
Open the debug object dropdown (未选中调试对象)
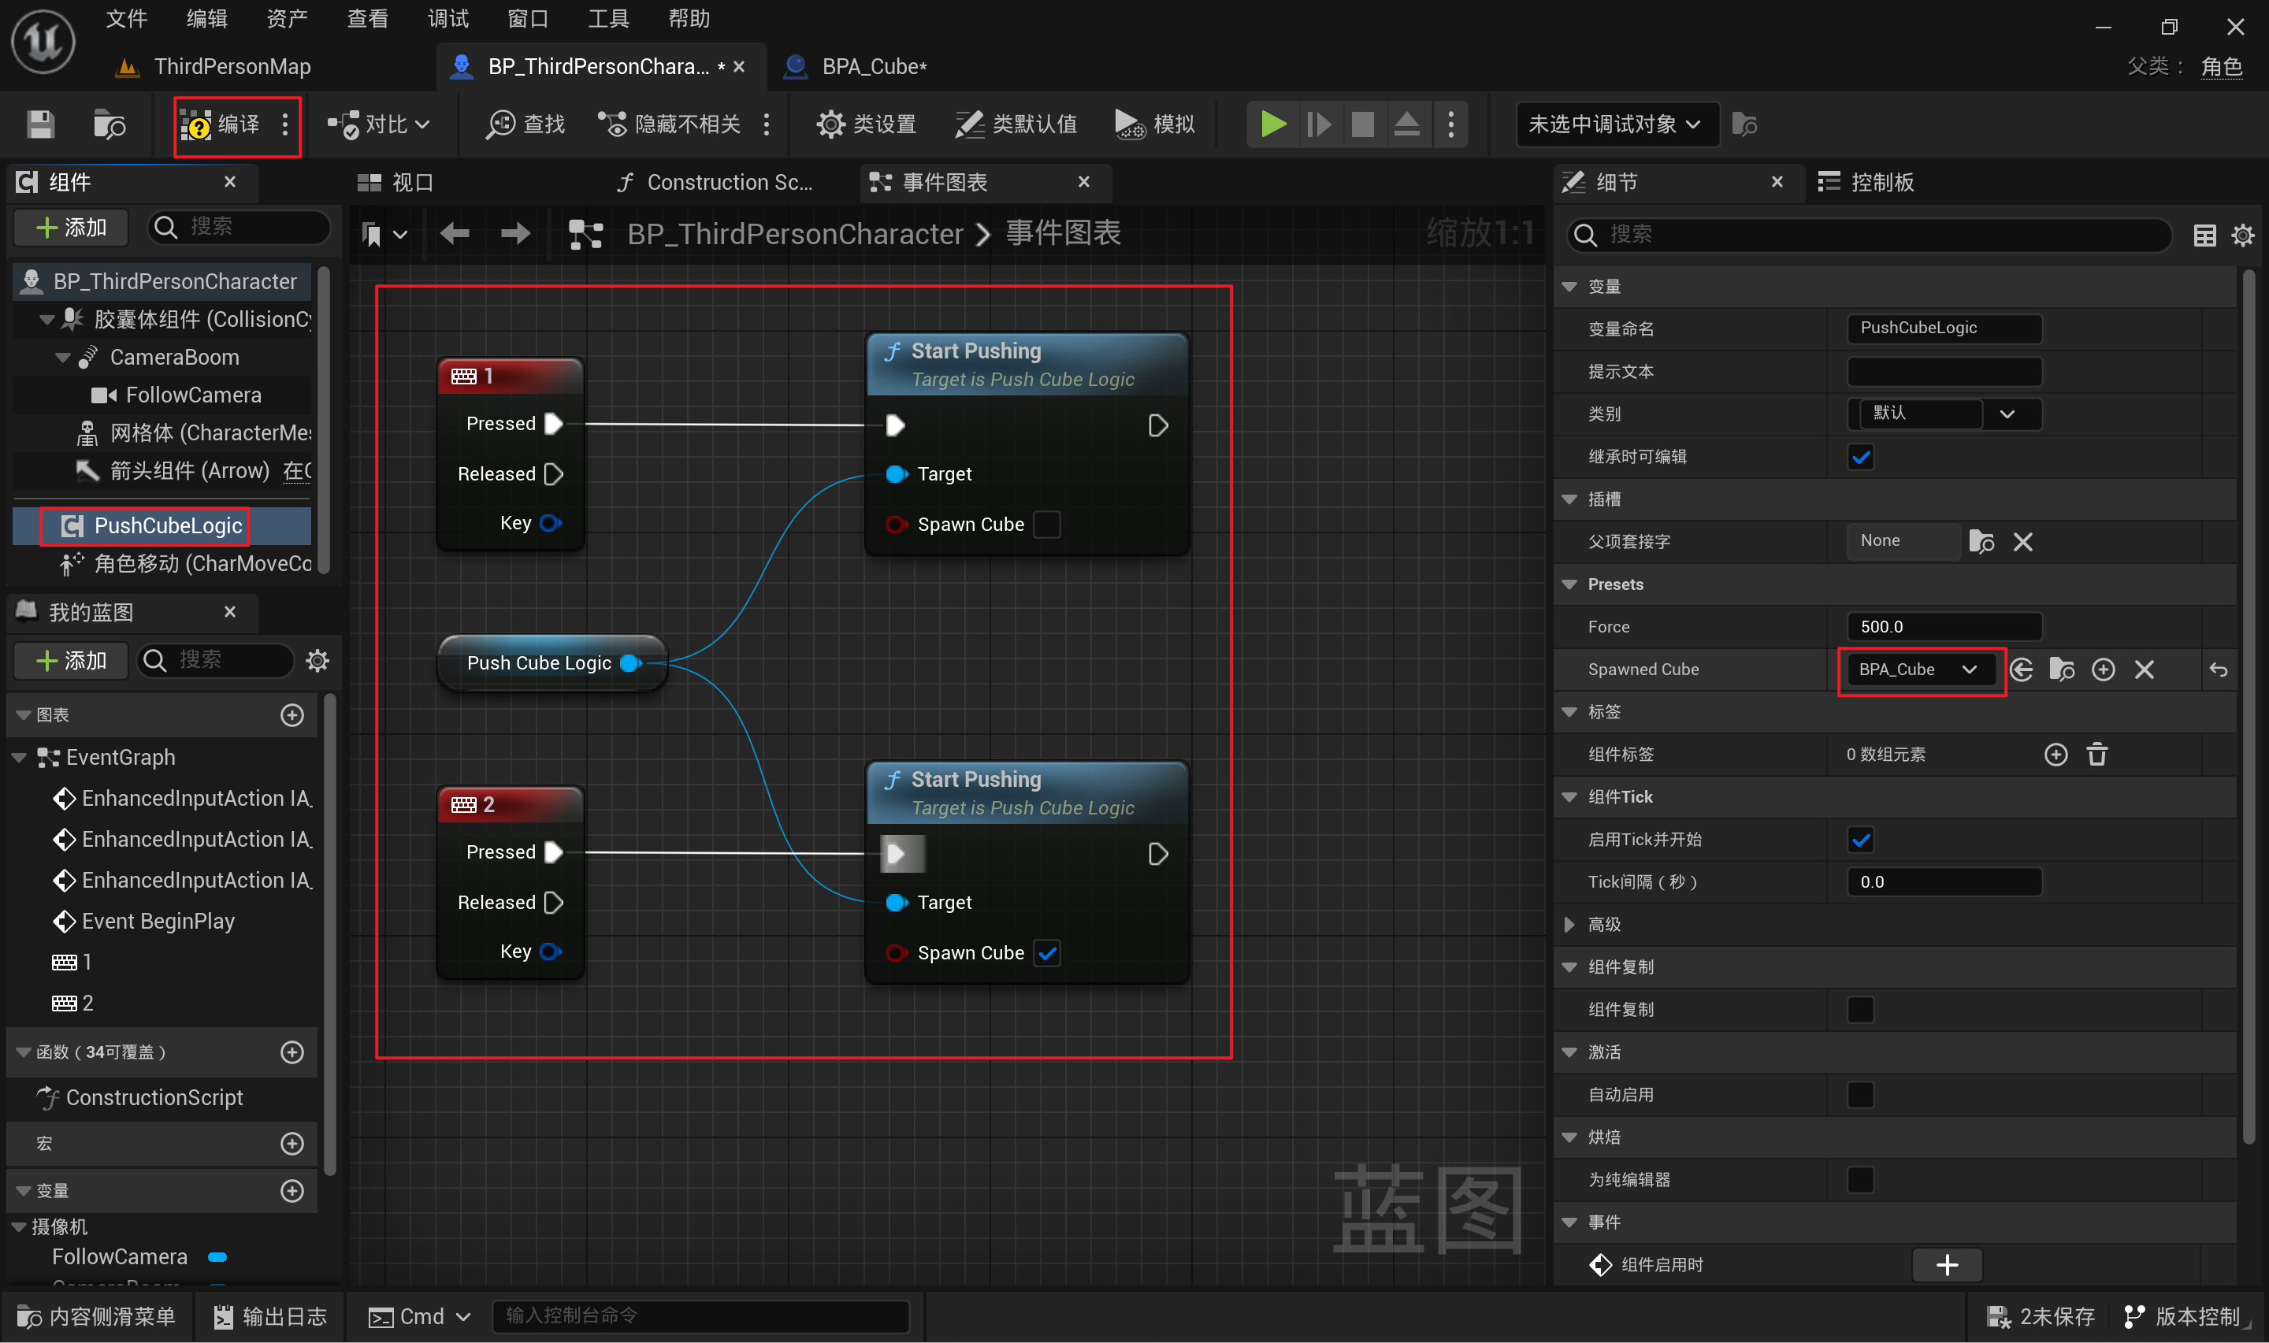click(1616, 125)
